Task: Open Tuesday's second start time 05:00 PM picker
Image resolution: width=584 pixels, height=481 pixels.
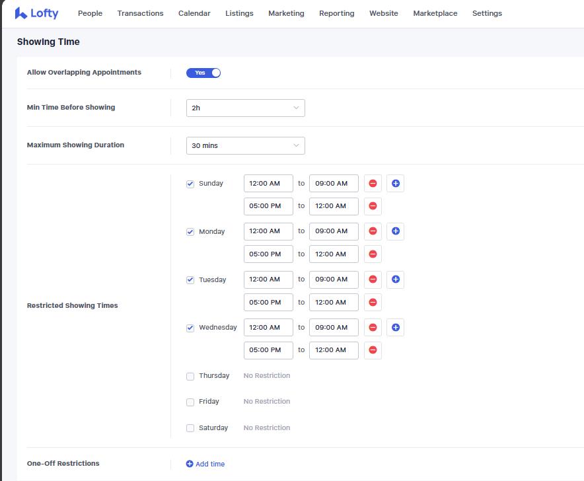Action: coord(268,302)
